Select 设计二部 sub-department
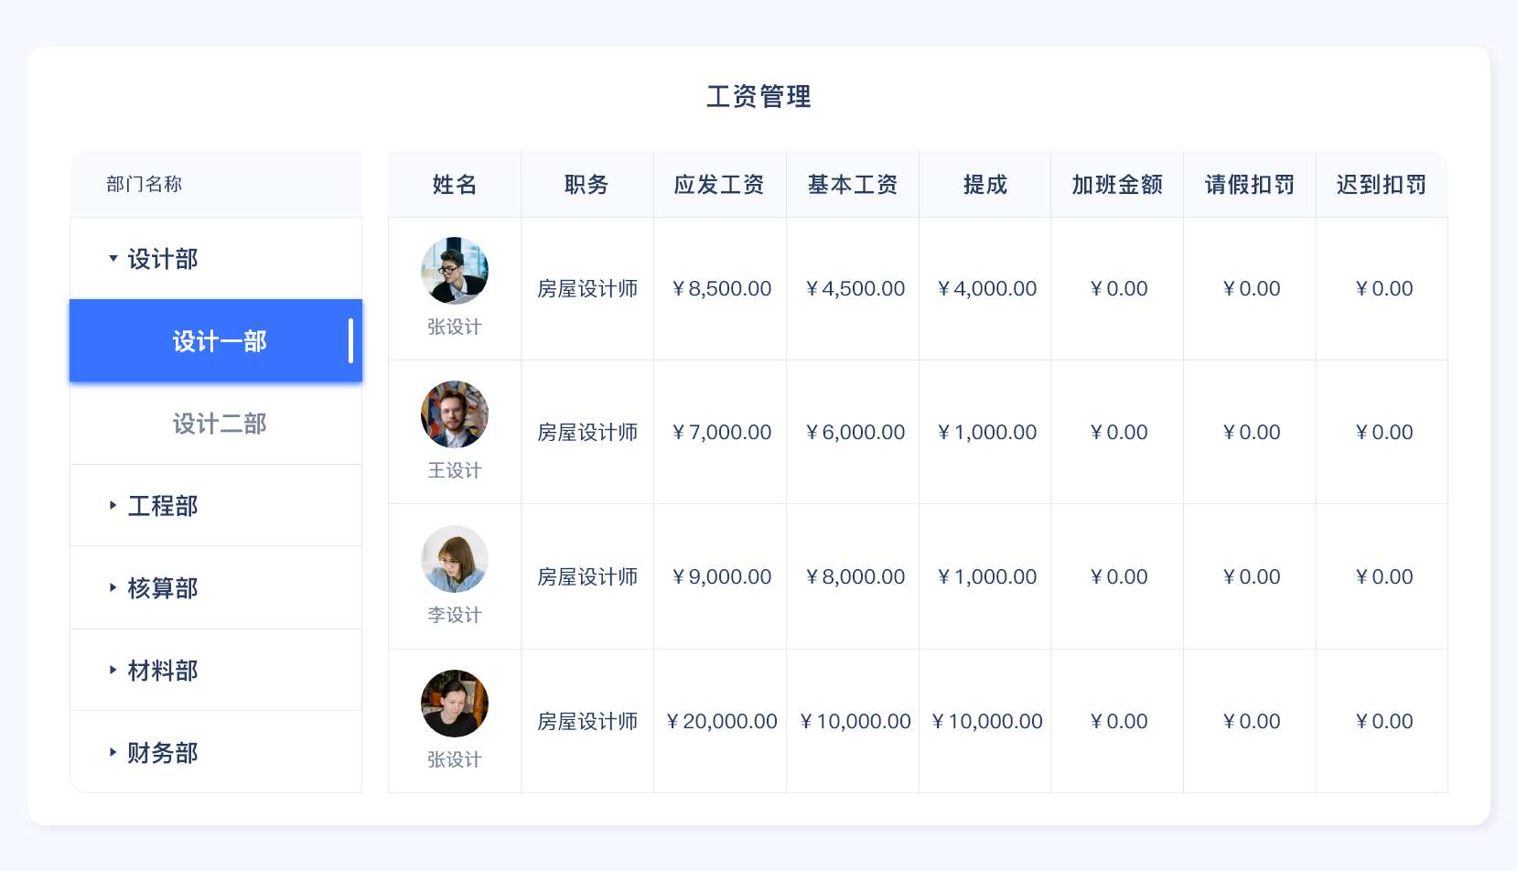This screenshot has height=871, width=1517. (x=219, y=424)
